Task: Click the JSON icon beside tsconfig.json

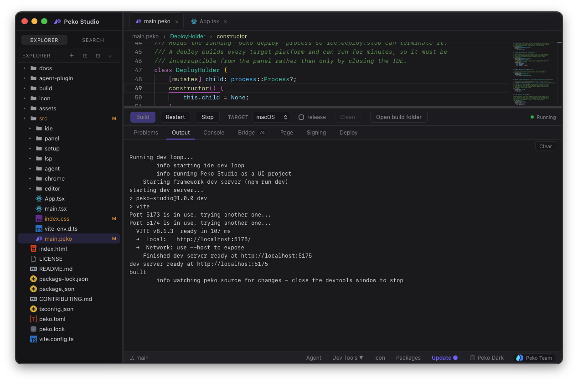Action: [33, 309]
